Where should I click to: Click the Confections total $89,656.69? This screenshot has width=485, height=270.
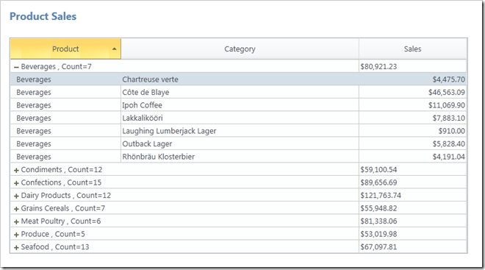point(378,182)
